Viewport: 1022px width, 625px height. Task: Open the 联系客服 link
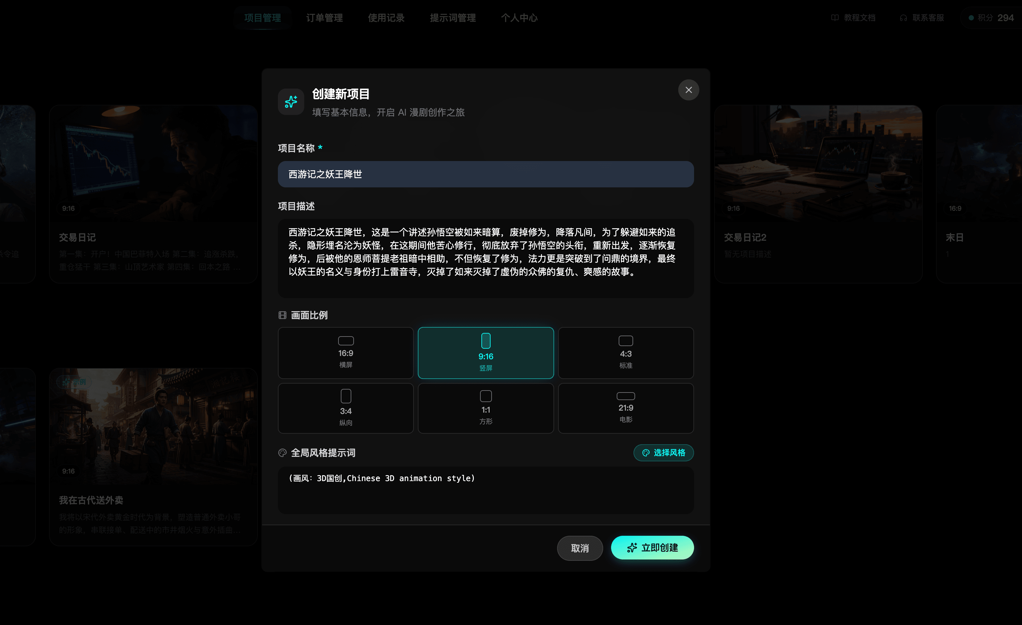coord(922,18)
